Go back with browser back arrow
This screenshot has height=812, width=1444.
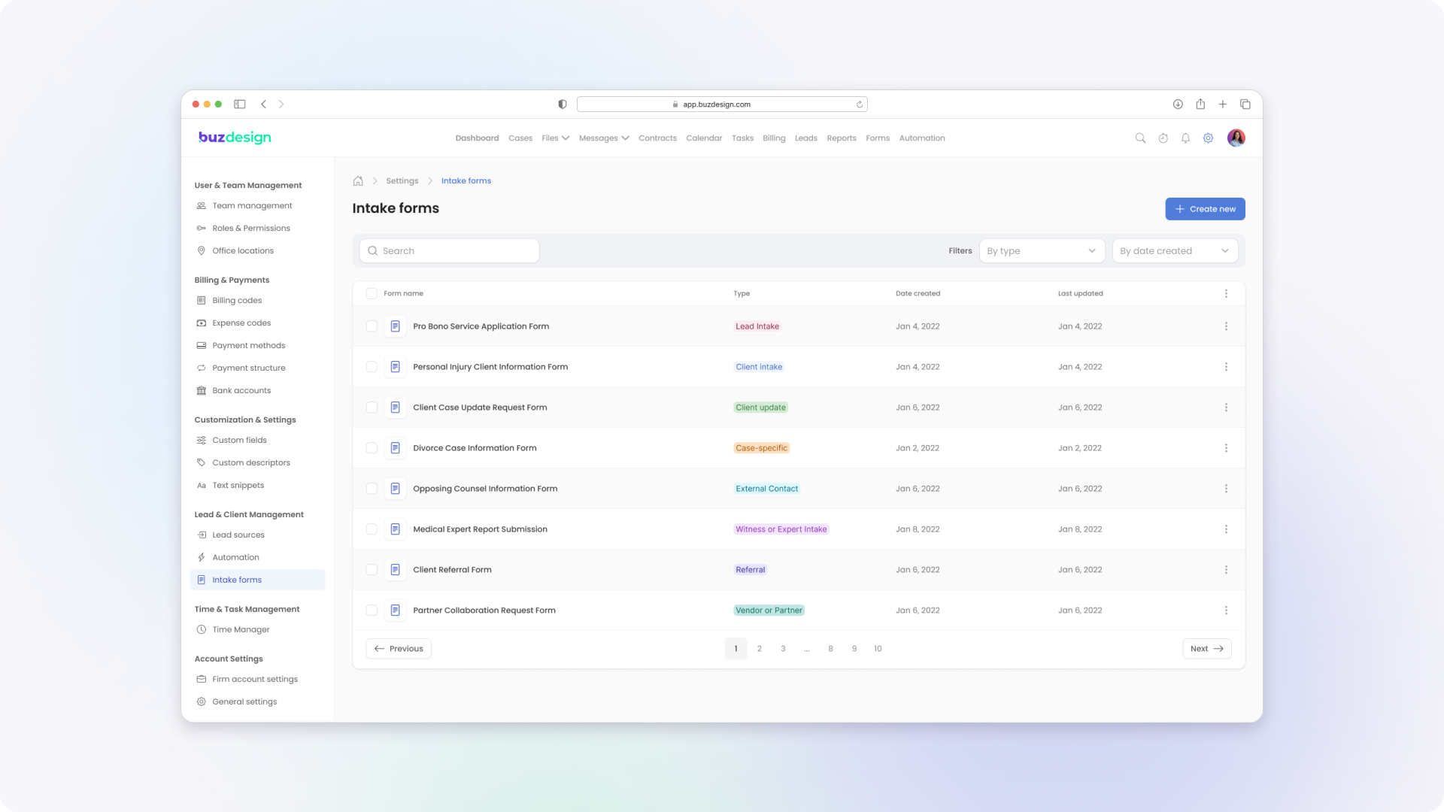coord(263,105)
